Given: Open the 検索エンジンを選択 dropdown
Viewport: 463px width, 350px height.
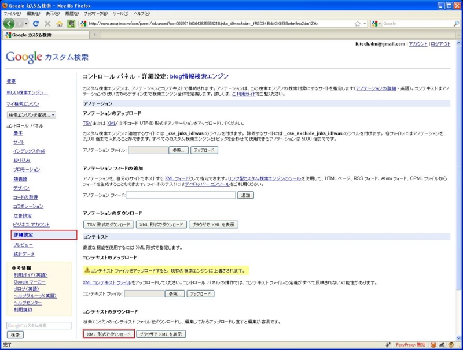Looking at the screenshot, I should (31, 115).
